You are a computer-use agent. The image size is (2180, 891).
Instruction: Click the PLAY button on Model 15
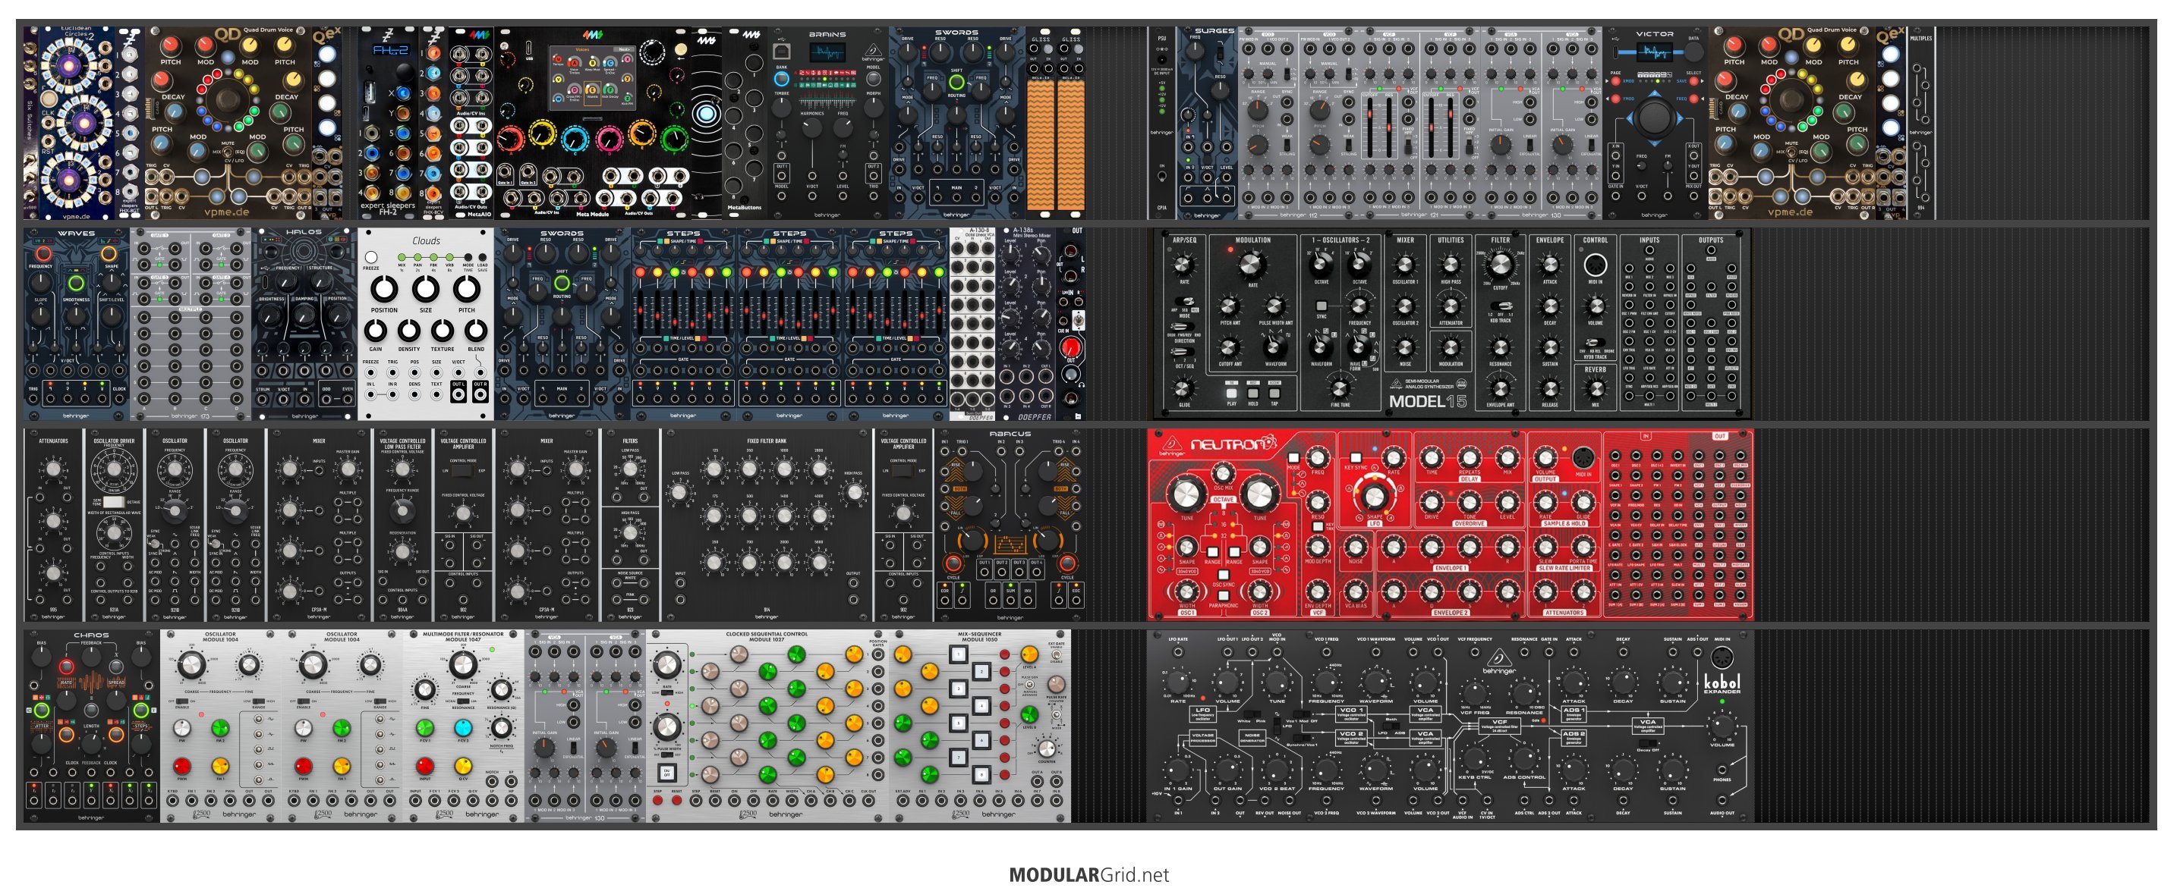1231,393
